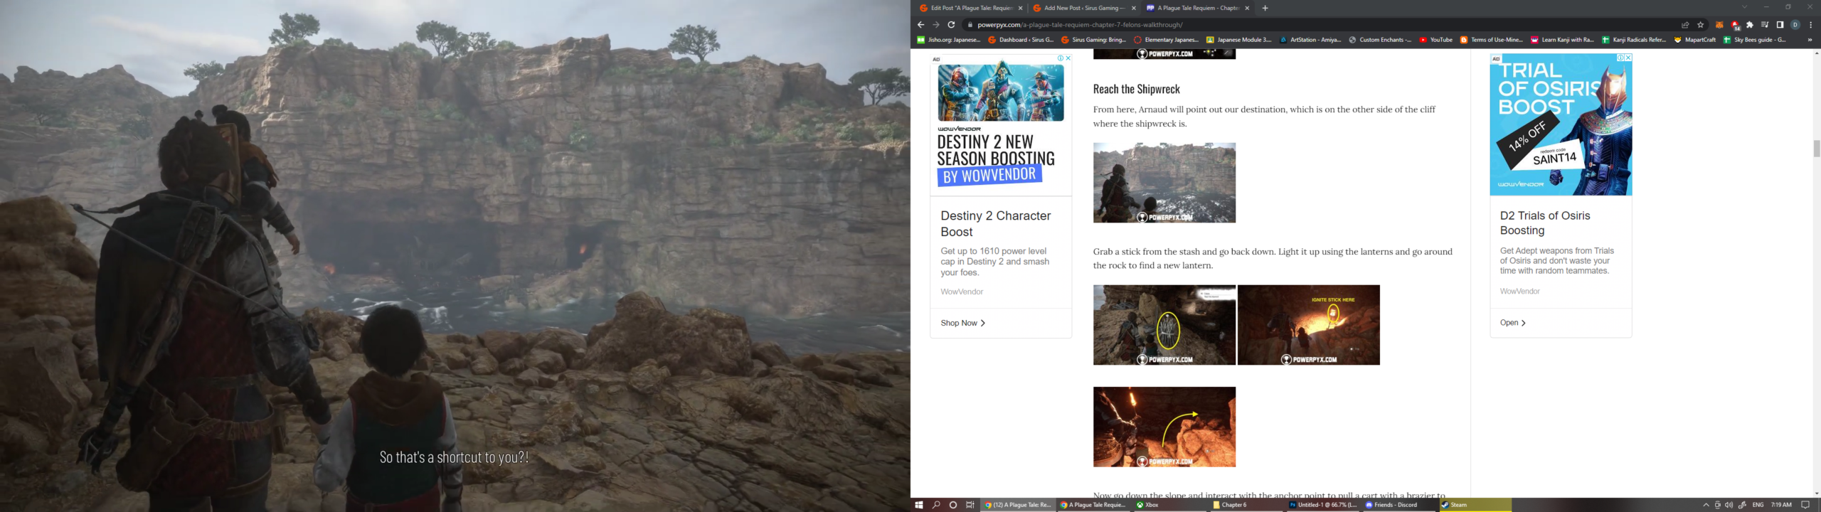Image resolution: width=1821 pixels, height=512 pixels.
Task: Toggle the Chrome side panel
Action: point(1780,25)
